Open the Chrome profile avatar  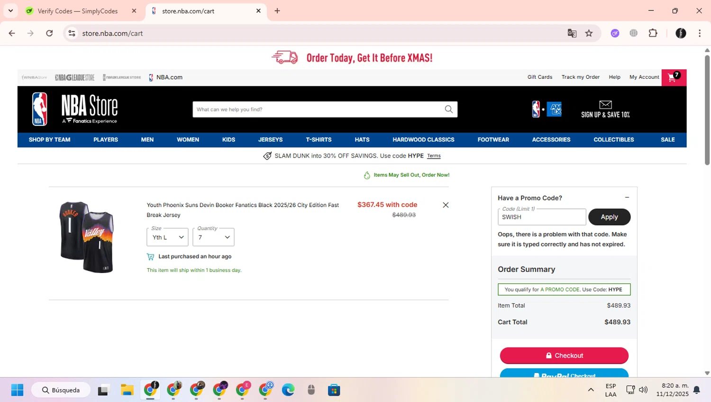[681, 33]
